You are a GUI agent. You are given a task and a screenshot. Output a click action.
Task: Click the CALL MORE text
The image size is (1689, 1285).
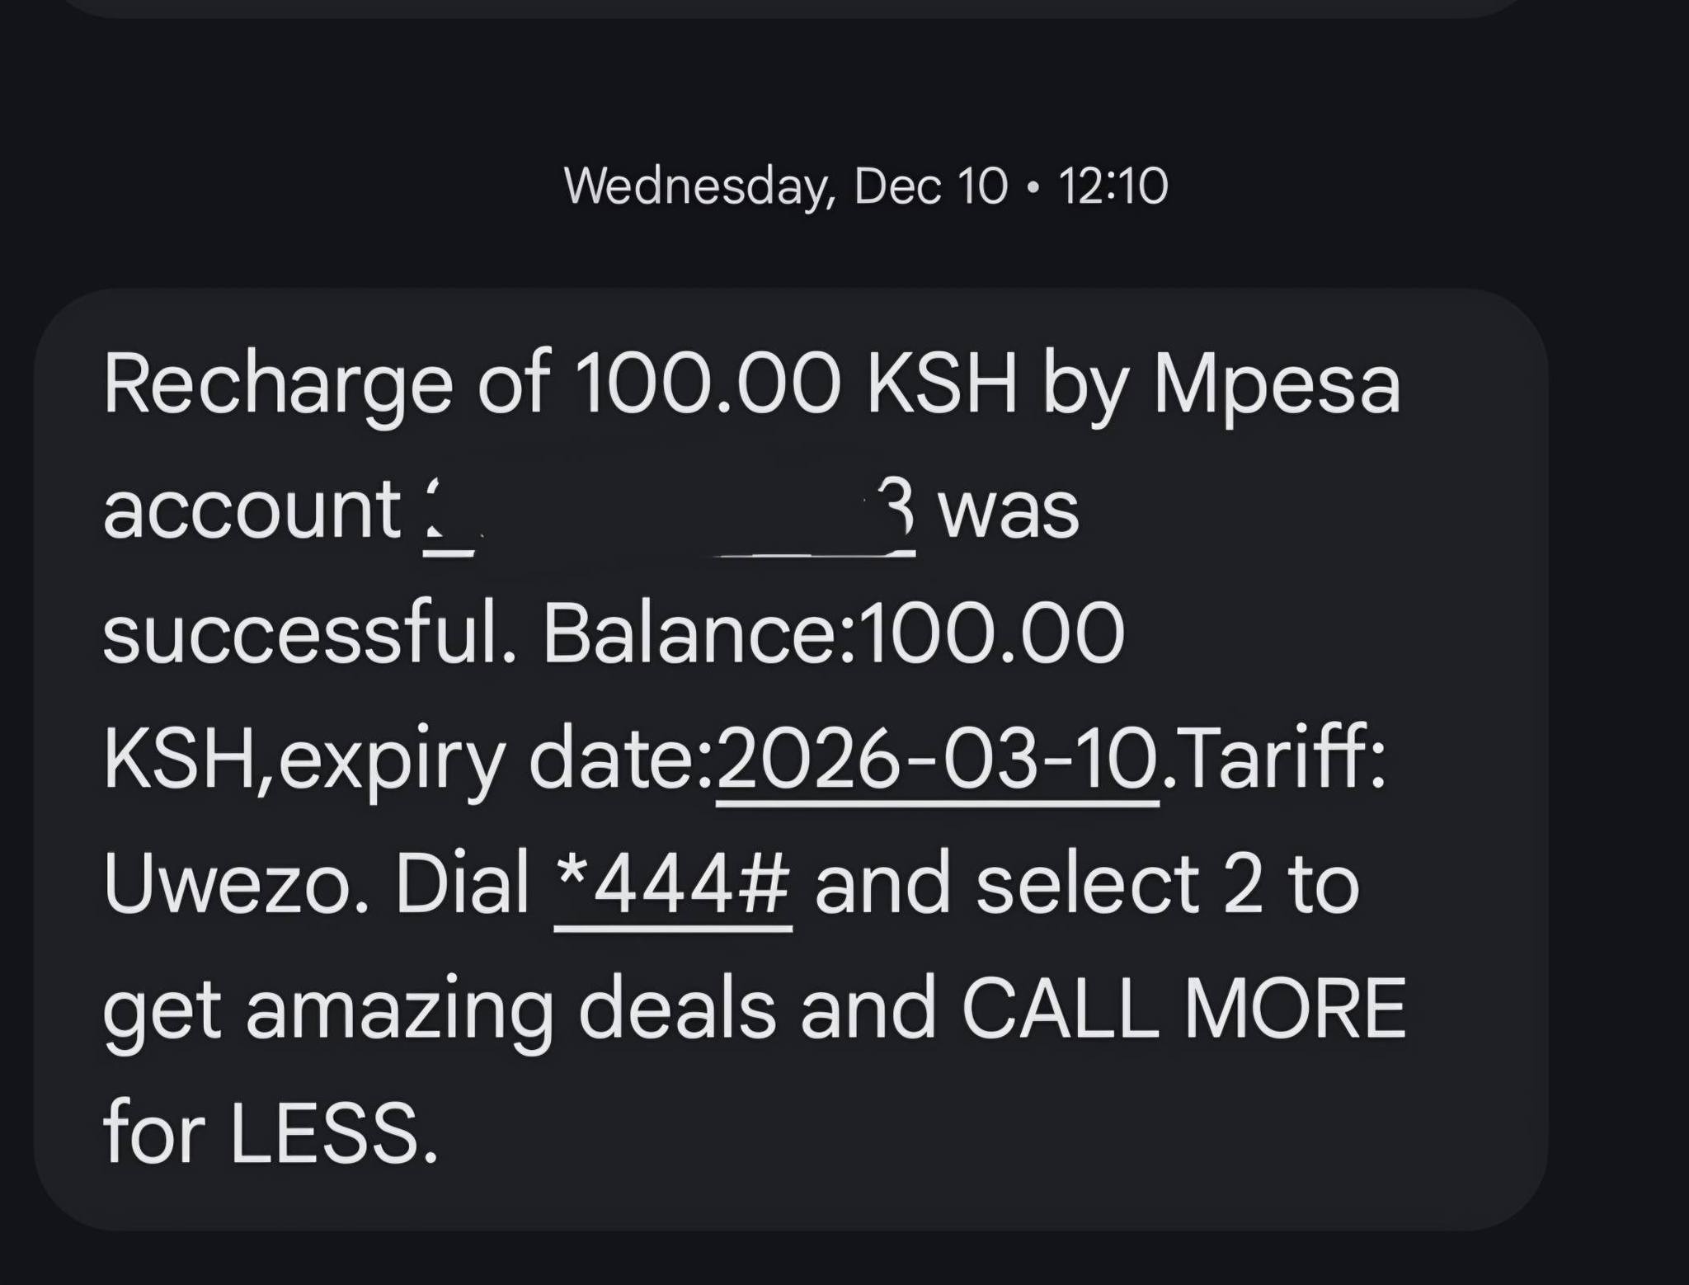tap(1183, 1009)
